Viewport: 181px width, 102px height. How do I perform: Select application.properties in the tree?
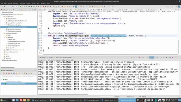click(x=14, y=46)
